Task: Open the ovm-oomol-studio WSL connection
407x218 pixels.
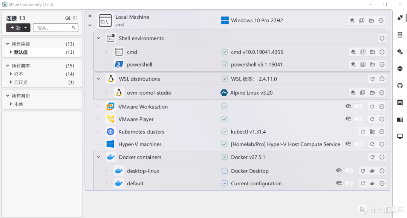Action: (x=149, y=93)
